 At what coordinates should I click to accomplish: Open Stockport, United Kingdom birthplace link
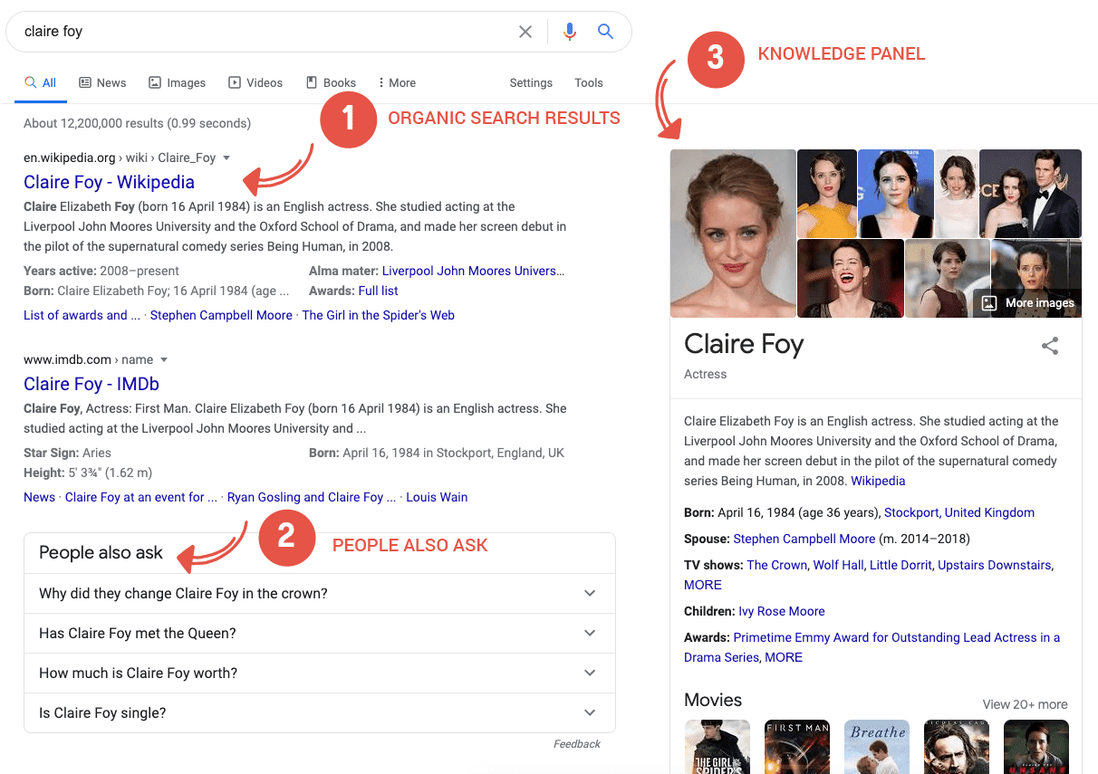click(959, 512)
